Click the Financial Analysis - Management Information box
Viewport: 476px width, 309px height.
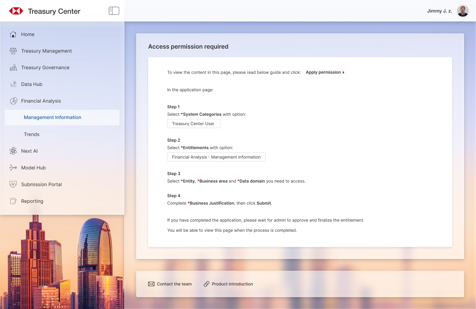pos(216,157)
